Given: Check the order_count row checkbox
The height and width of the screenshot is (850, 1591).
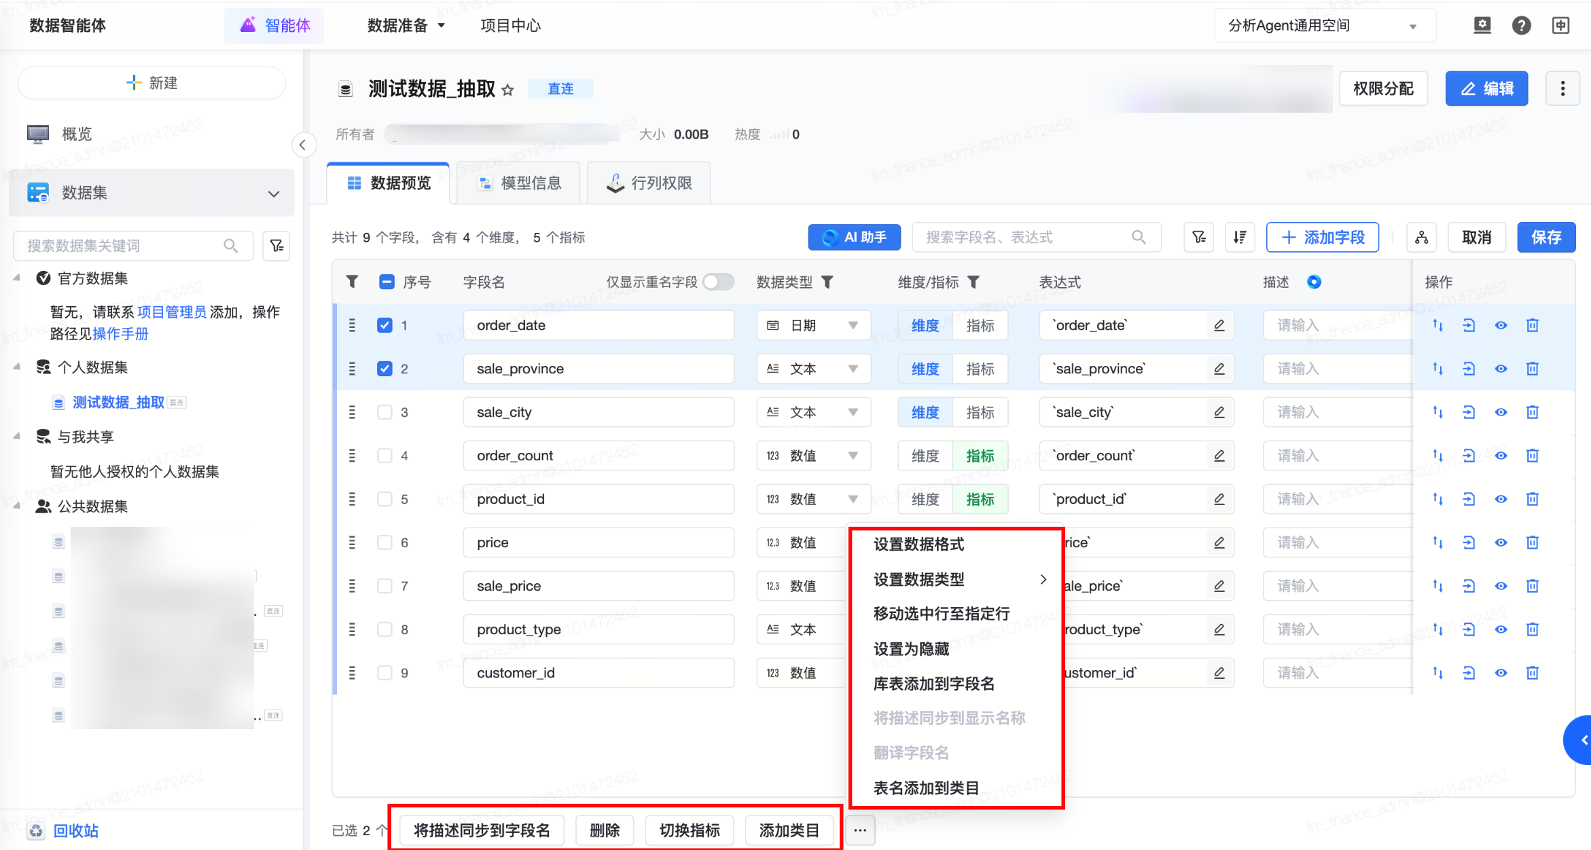Looking at the screenshot, I should point(385,456).
